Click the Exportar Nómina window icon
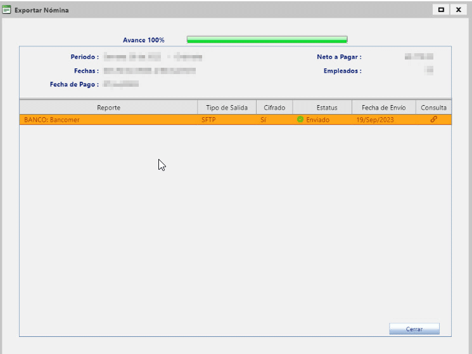 pos(7,10)
